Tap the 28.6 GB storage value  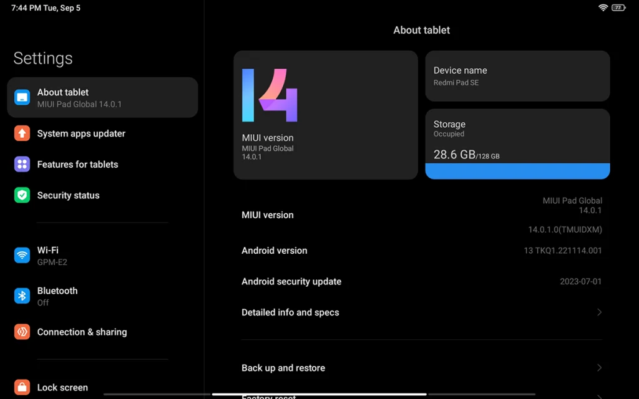454,155
